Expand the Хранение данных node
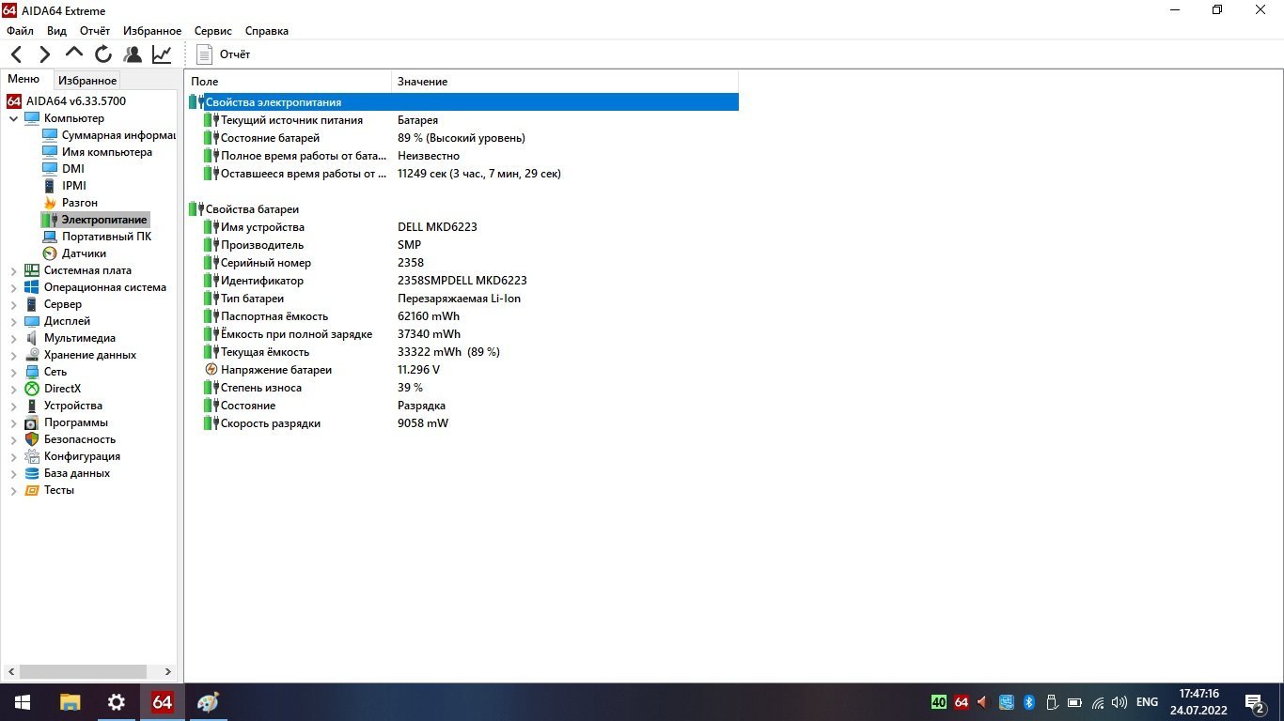The image size is (1284, 721). coord(13,356)
